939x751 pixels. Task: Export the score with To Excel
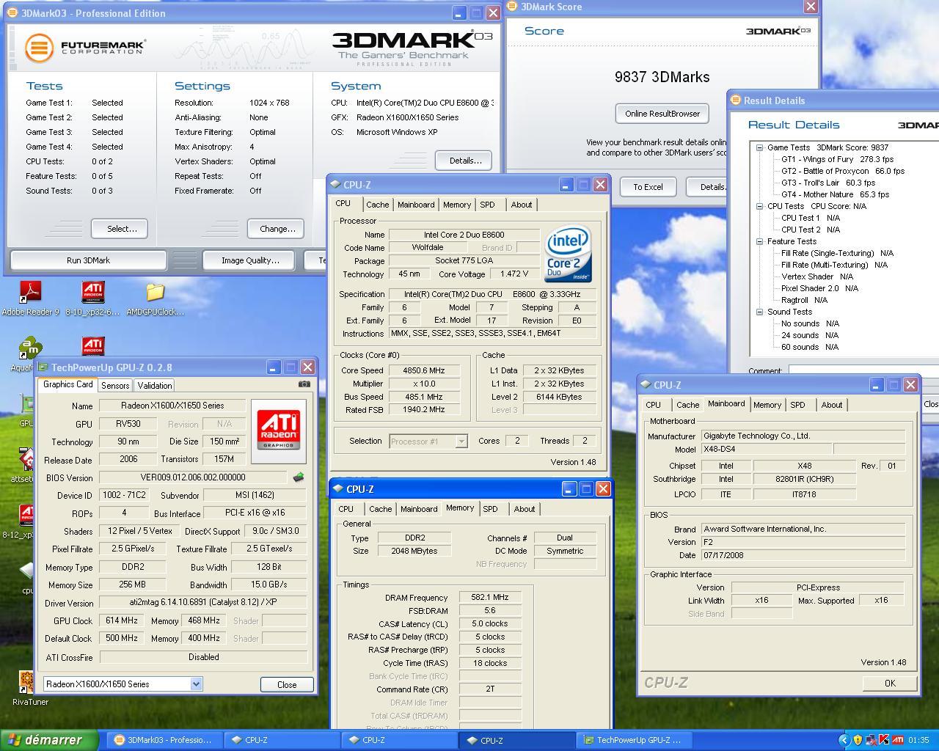(648, 187)
